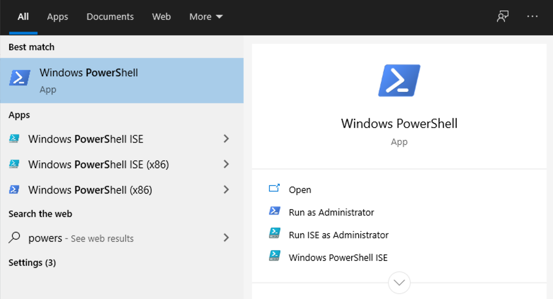Open the Documents search tab
553x299 pixels.
(110, 17)
